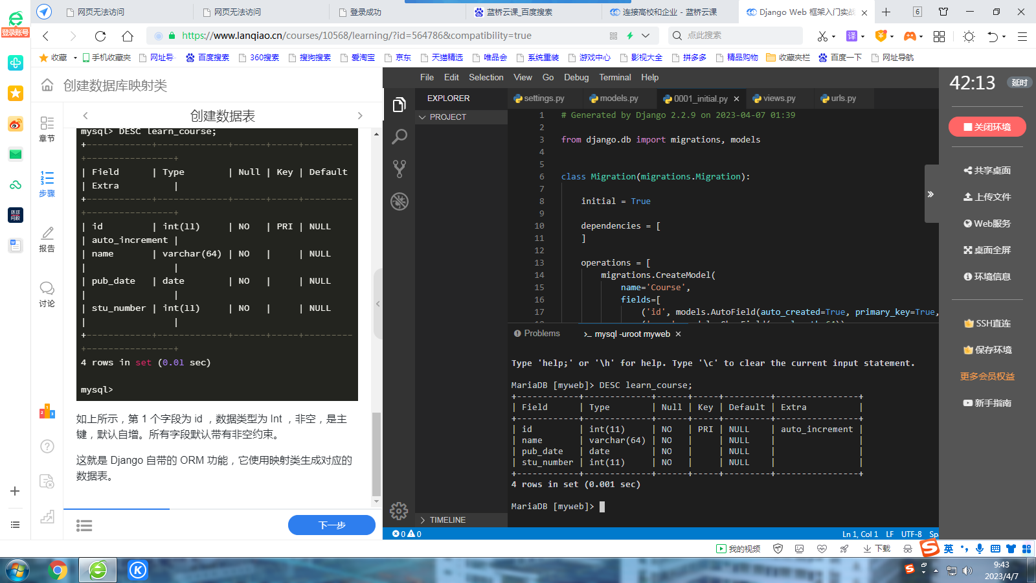Open the address bar dropdown arrow
This screenshot has height=583, width=1036.
[646, 36]
